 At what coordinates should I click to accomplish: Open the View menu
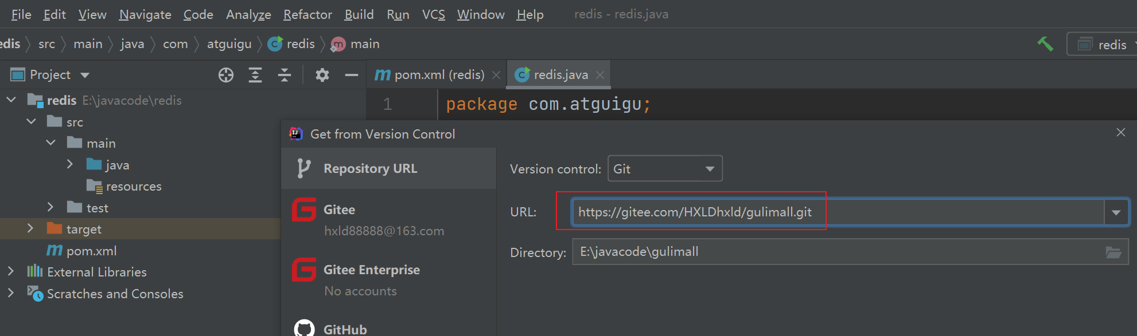click(x=92, y=14)
